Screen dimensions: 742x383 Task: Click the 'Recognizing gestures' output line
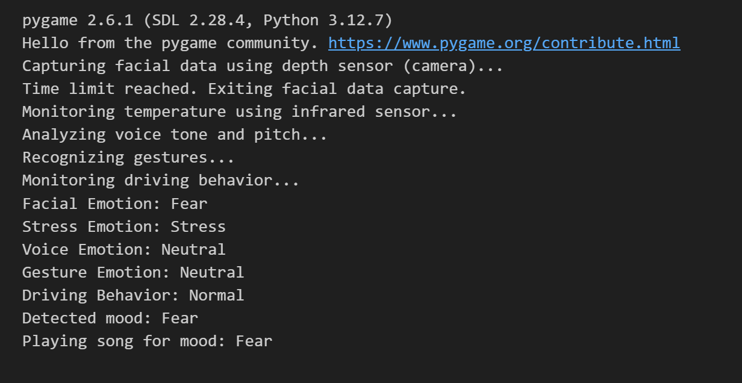pos(128,158)
